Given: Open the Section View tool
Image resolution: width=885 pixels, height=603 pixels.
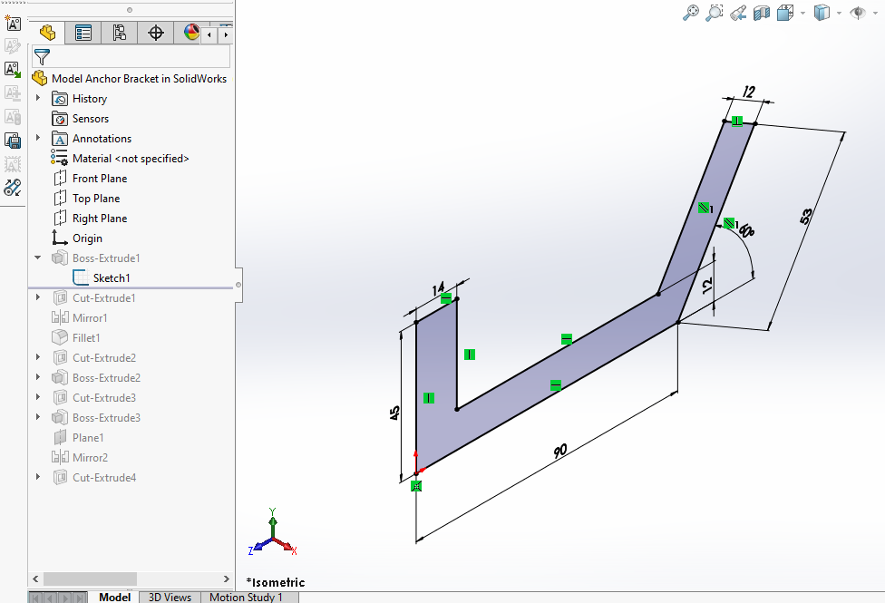Looking at the screenshot, I should click(761, 13).
